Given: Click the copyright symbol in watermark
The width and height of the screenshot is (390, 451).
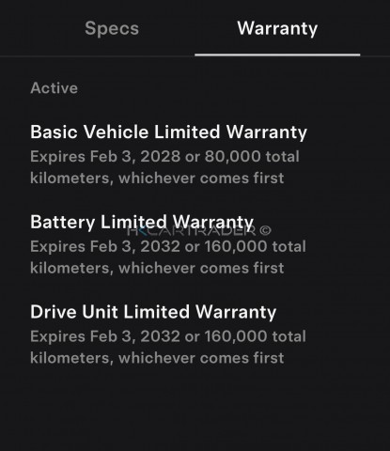Looking at the screenshot, I should coord(265,231).
